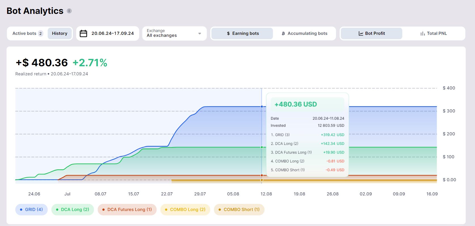Click the $ 400 y-axis label
The width and height of the screenshot is (475, 226).
click(449, 88)
